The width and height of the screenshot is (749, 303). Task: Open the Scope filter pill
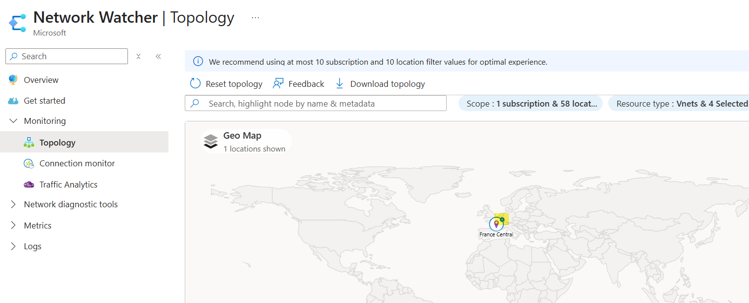[x=531, y=104]
